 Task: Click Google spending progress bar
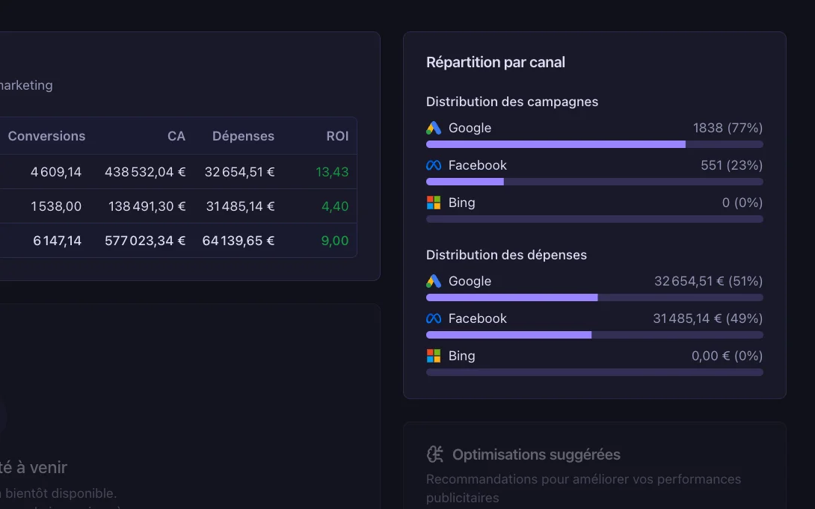[594, 297]
